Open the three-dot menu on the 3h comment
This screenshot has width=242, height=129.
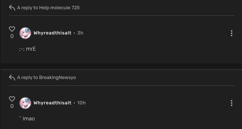click(x=231, y=33)
